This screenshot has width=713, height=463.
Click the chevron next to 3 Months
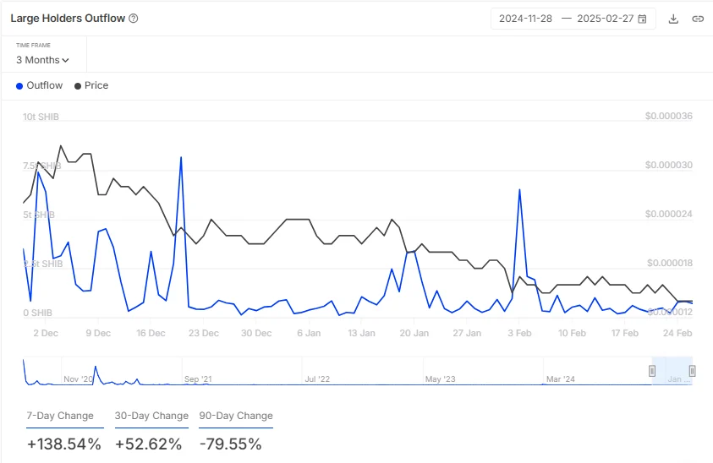(66, 61)
